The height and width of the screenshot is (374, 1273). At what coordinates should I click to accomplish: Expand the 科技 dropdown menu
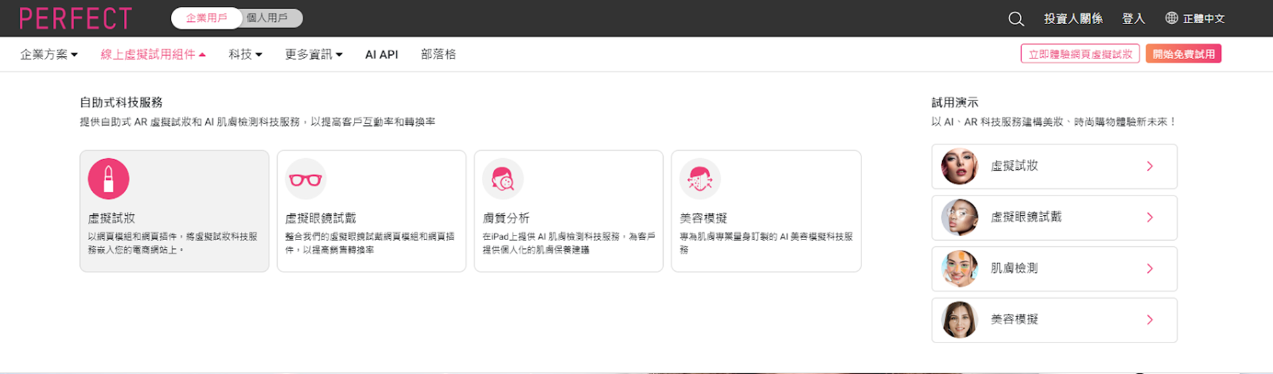click(x=245, y=54)
